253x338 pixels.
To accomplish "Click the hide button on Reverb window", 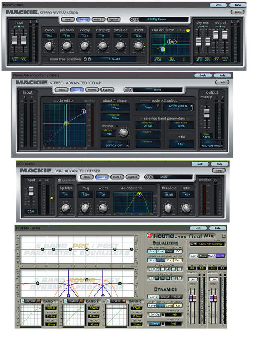I will [x=238, y=5].
